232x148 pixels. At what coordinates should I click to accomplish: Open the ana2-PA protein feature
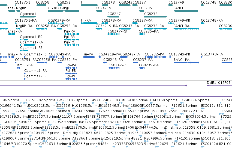coord(11,57)
